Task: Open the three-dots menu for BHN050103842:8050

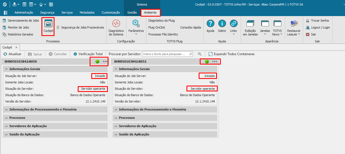Action: (x=105, y=61)
